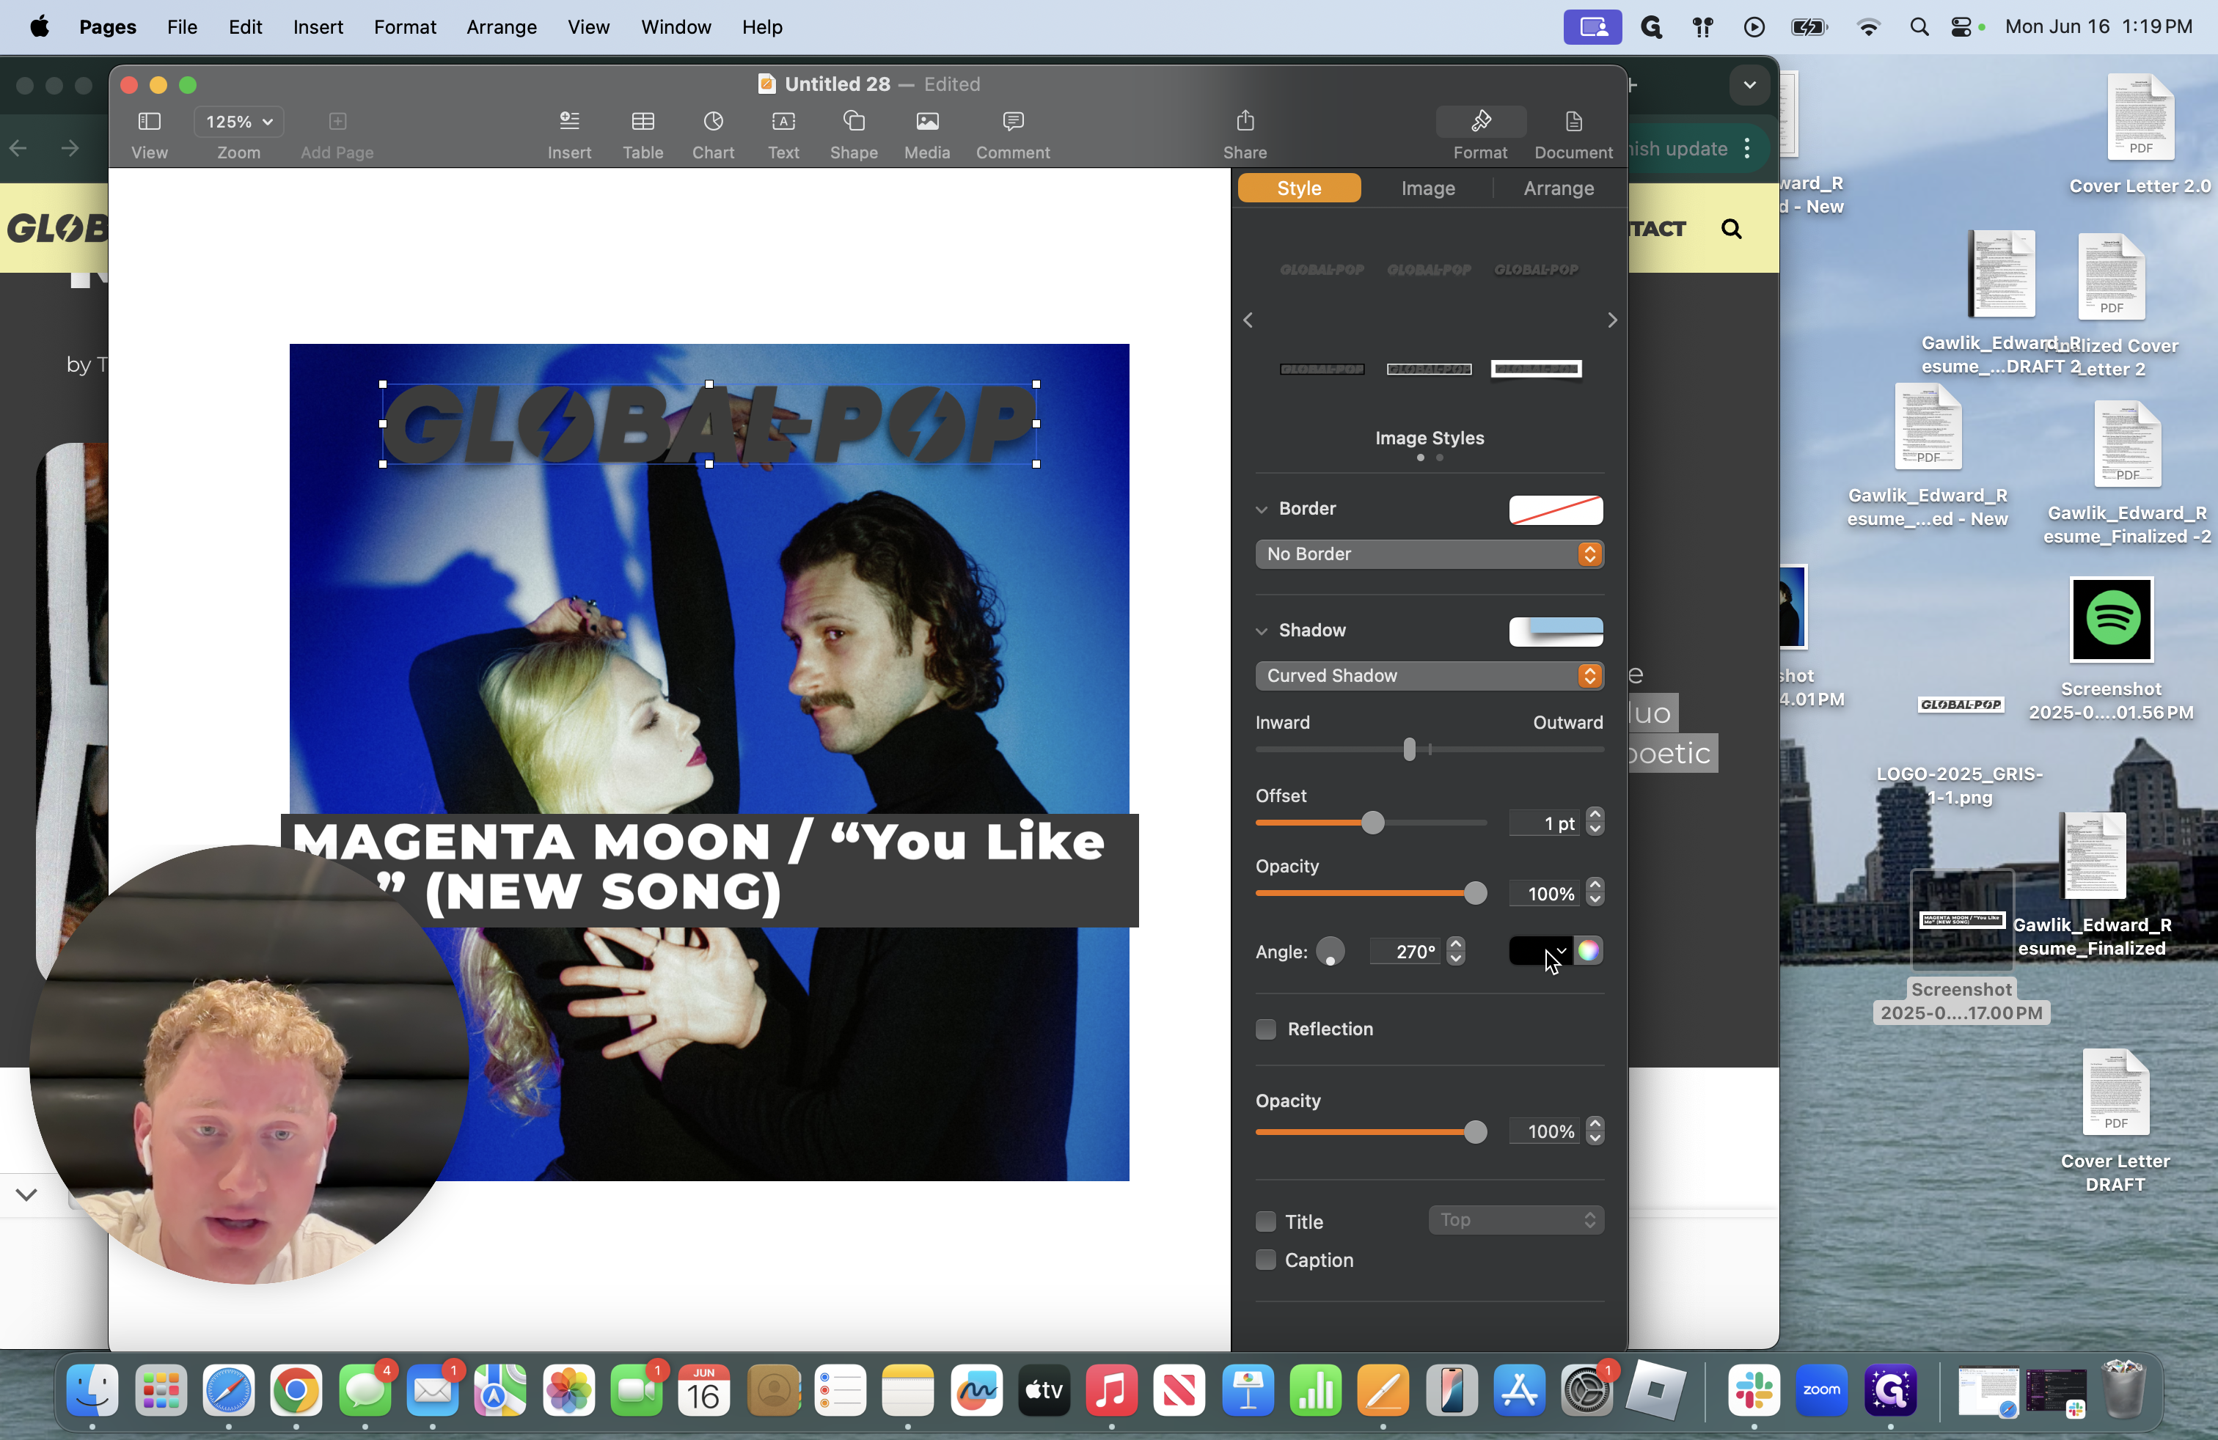Viewport: 2218px width, 1440px height.
Task: Open Numbers from the Dock
Action: (x=1315, y=1391)
